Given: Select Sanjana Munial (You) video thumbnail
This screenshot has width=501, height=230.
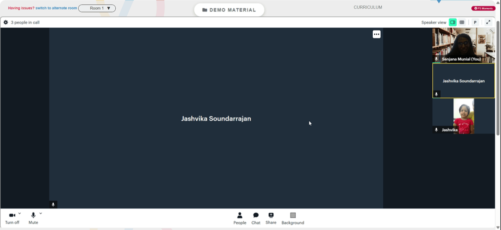Looking at the screenshot, I should click(463, 45).
